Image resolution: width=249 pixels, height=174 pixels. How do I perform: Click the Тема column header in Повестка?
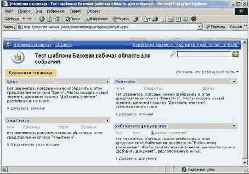120,88
